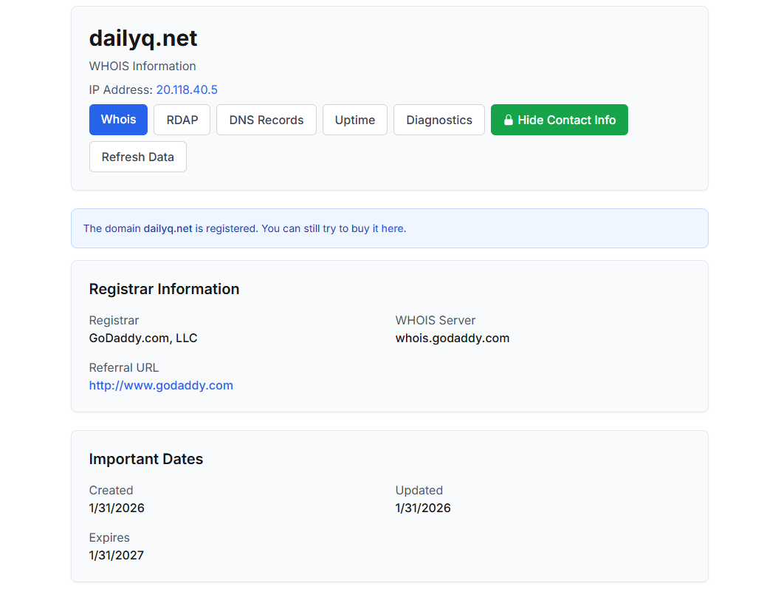Select the whois.godaddy.com server value
The height and width of the screenshot is (589, 764).
tap(452, 338)
